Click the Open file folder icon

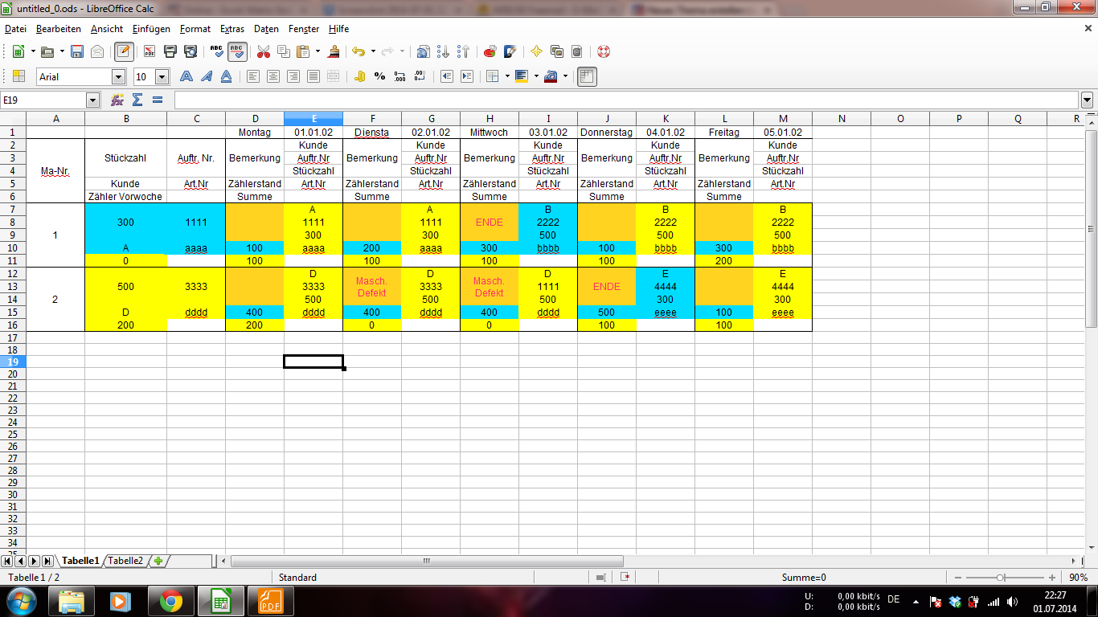pos(47,51)
